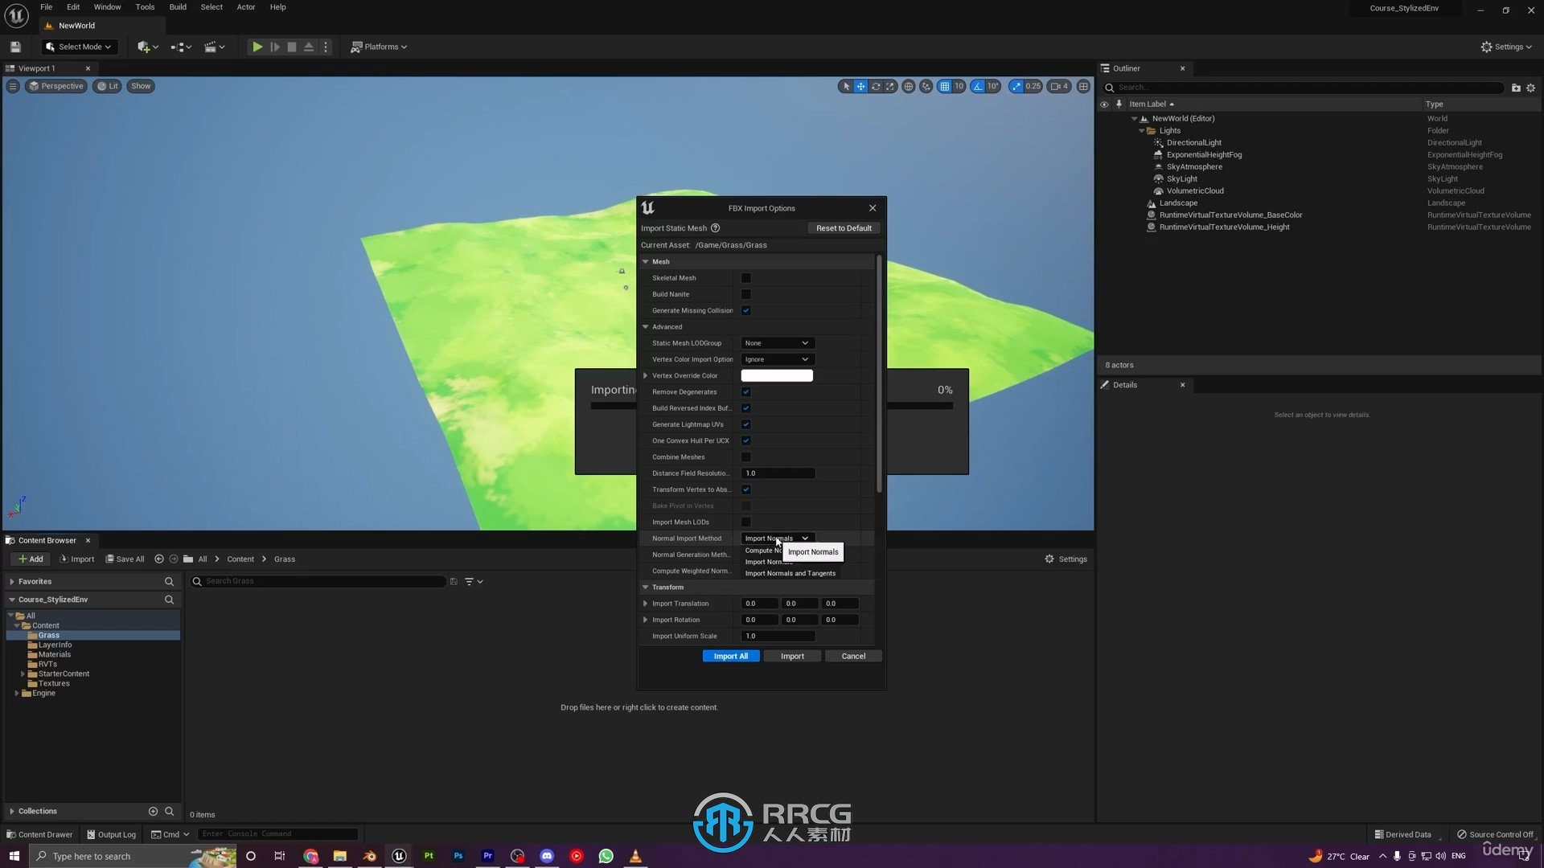1544x868 pixels.
Task: Select the Mesh section expander
Action: click(646, 262)
